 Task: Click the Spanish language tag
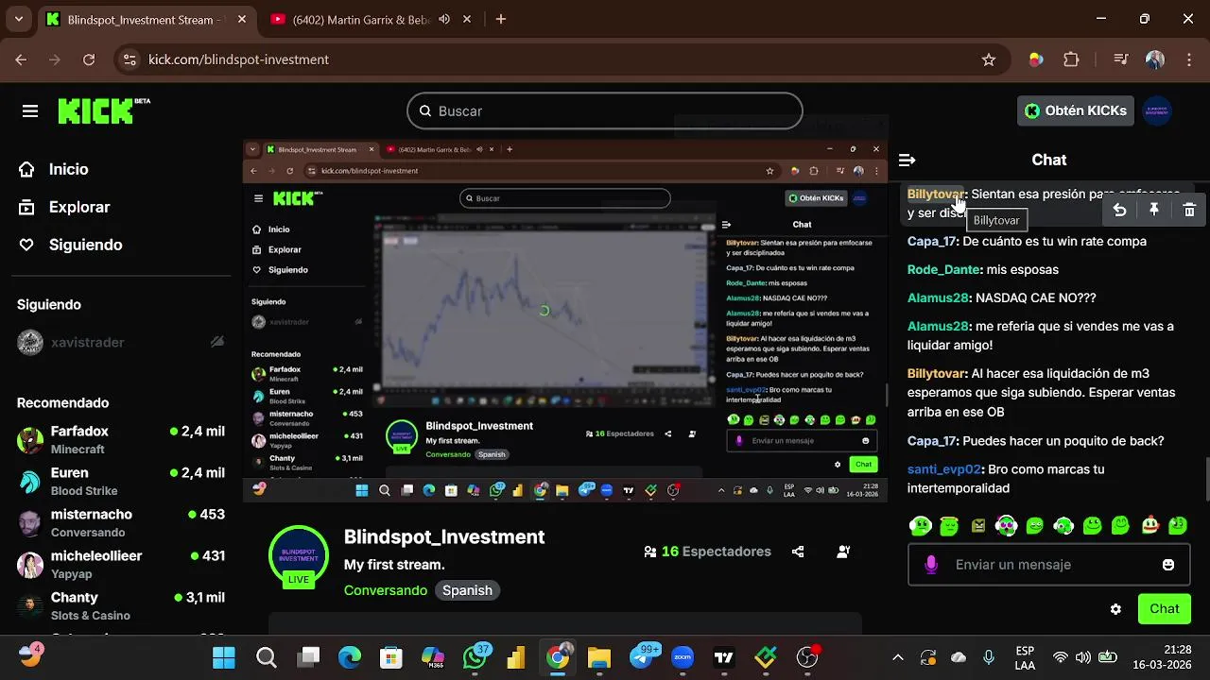(467, 590)
